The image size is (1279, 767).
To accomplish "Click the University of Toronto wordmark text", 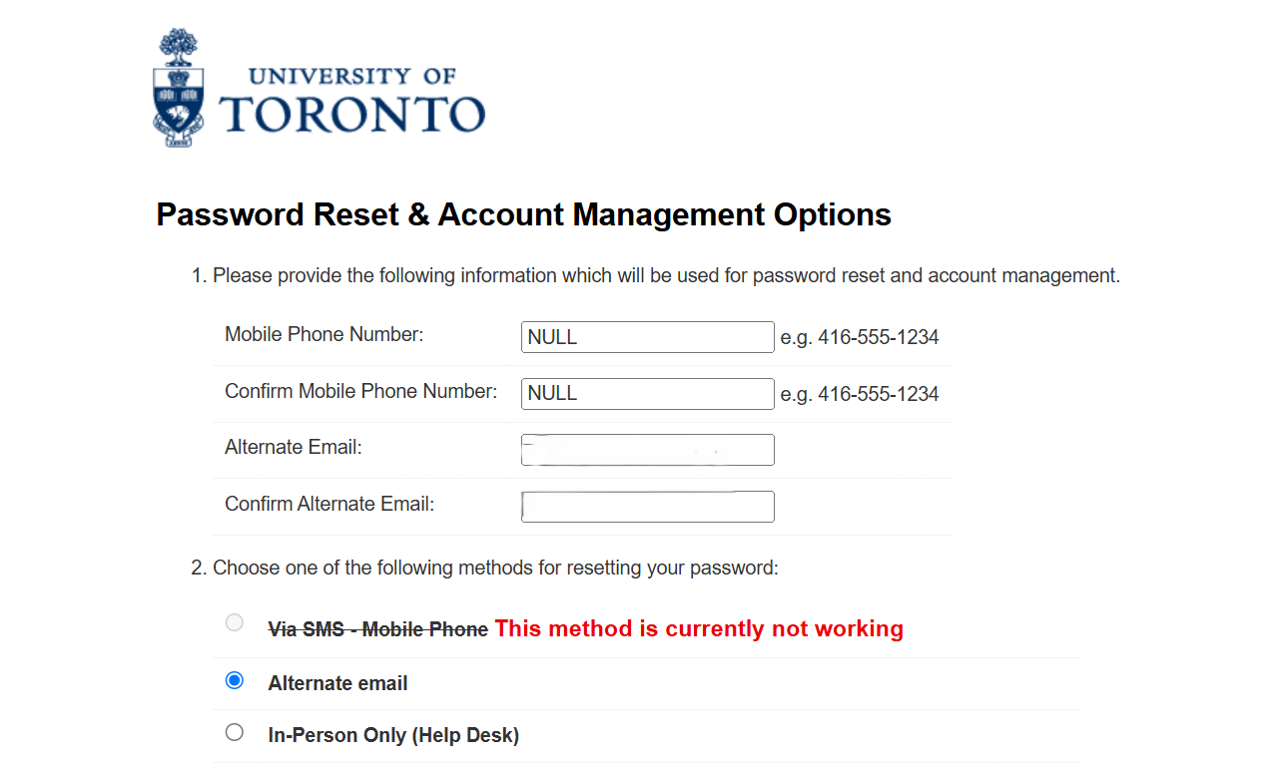I will pos(351,101).
